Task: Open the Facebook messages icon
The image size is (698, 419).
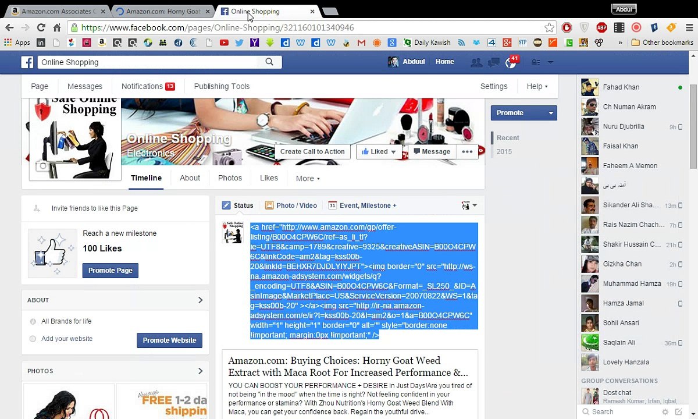Action: click(x=494, y=62)
